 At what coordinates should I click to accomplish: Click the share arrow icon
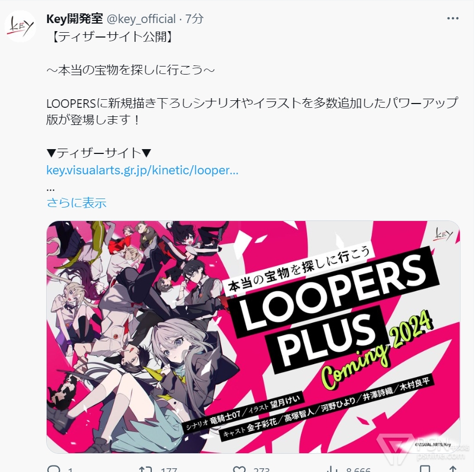453,469
